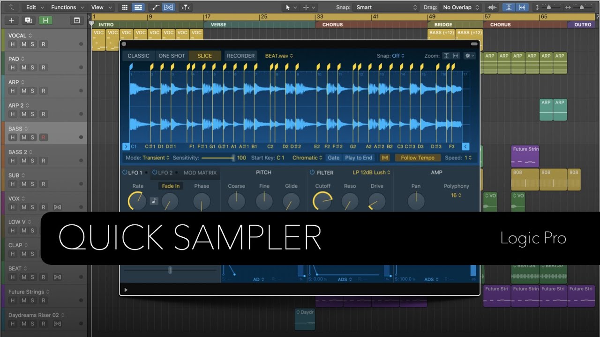Viewport: 600px width, 337px height.
Task: Select the SLICE mode tab
Action: (204, 56)
